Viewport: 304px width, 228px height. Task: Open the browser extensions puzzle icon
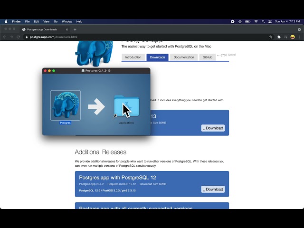coord(279,37)
